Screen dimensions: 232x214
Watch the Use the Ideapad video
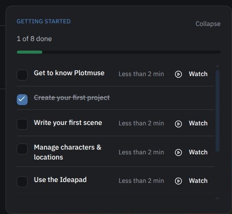pos(198,181)
